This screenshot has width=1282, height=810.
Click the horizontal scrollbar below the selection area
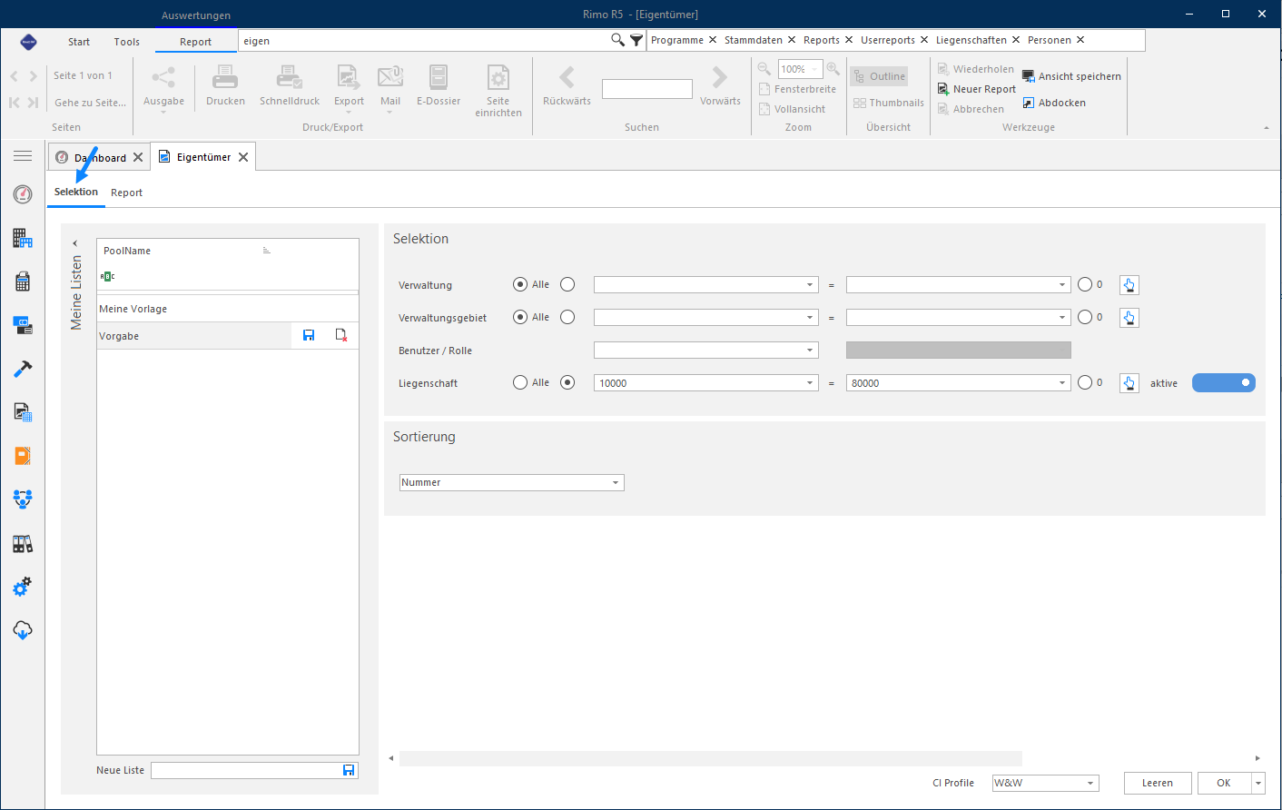point(711,758)
